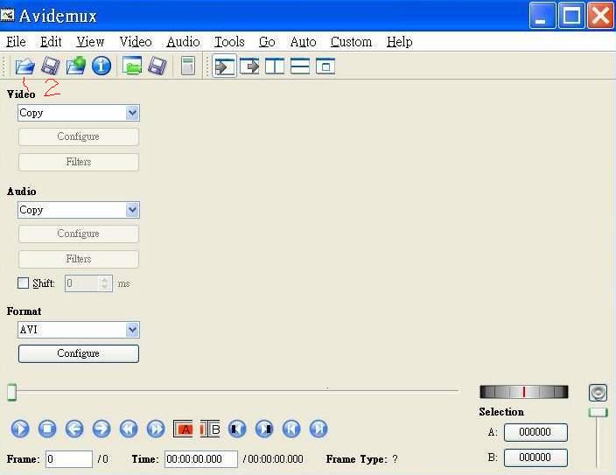Click the Frame number input field
Screen dimensions: 616x475
pyautogui.click(x=69, y=459)
